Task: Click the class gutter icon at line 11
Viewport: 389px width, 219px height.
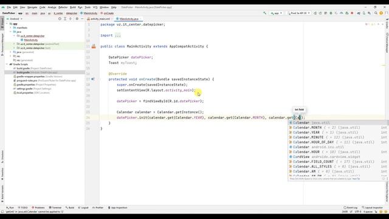Action: pyautogui.click(x=94, y=46)
